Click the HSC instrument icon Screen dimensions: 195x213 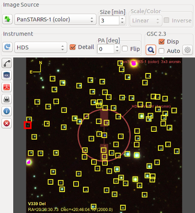point(7,75)
